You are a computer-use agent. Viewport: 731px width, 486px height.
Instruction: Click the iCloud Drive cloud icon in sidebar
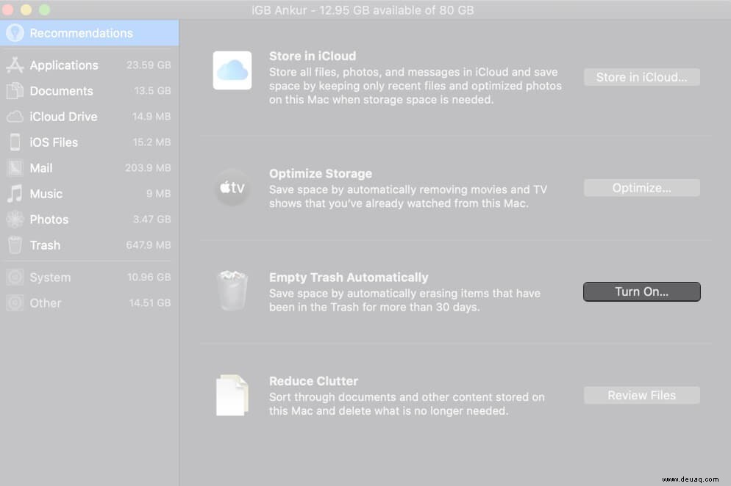(x=15, y=117)
